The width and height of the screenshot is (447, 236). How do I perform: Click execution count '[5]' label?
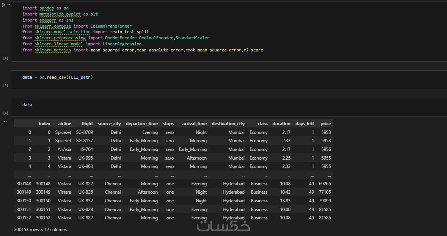pyautogui.click(x=5, y=85)
